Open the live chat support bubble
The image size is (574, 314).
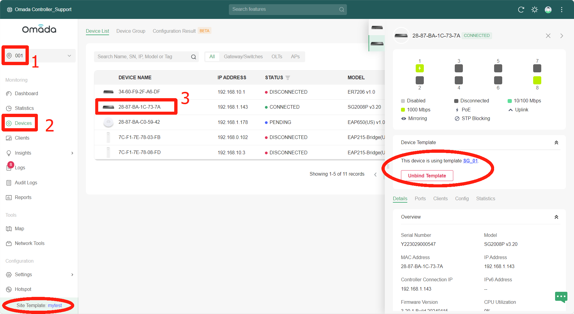pos(561,297)
